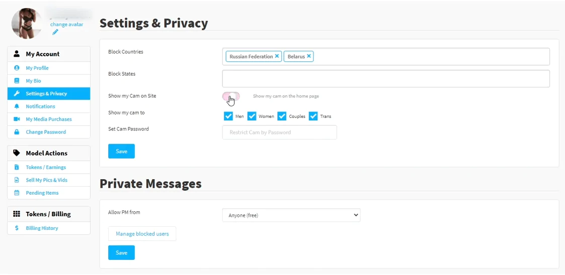
Task: Remove Russian Federation from blocked countries
Action: tap(277, 56)
